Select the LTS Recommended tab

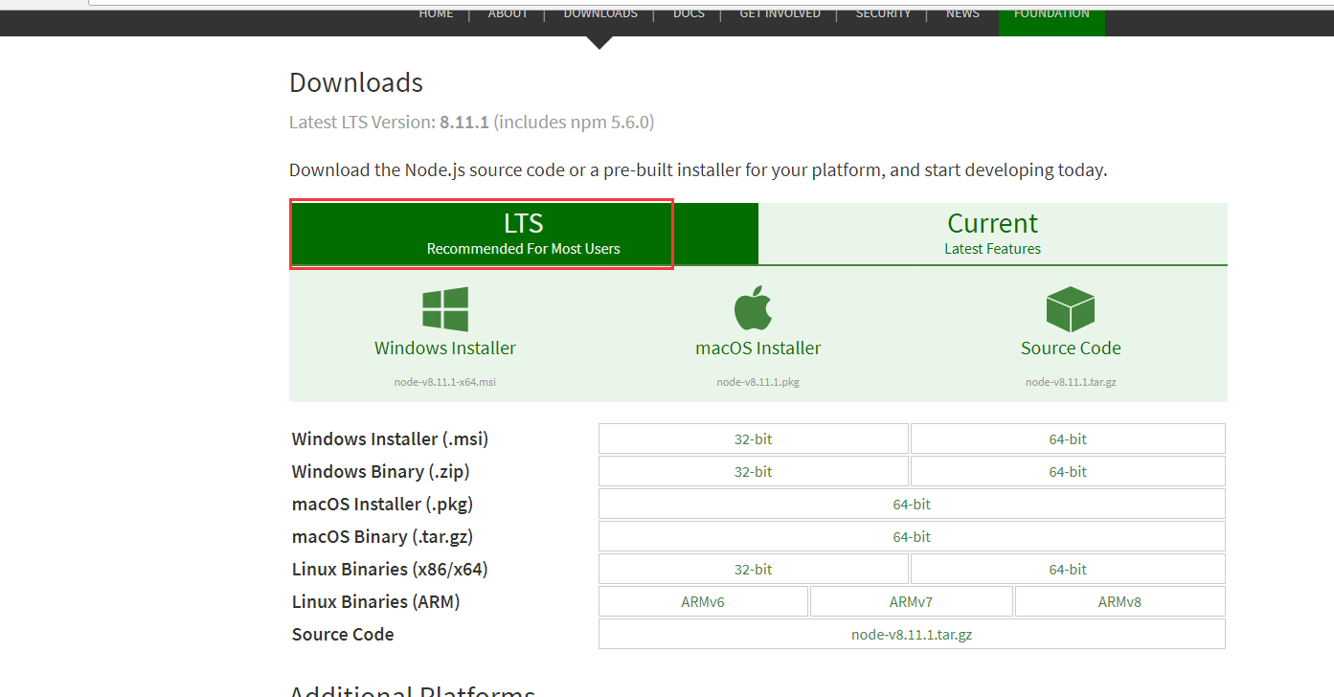pyautogui.click(x=524, y=234)
